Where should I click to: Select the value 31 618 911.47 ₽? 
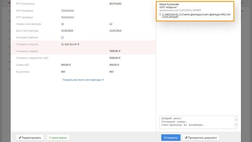(70, 44)
